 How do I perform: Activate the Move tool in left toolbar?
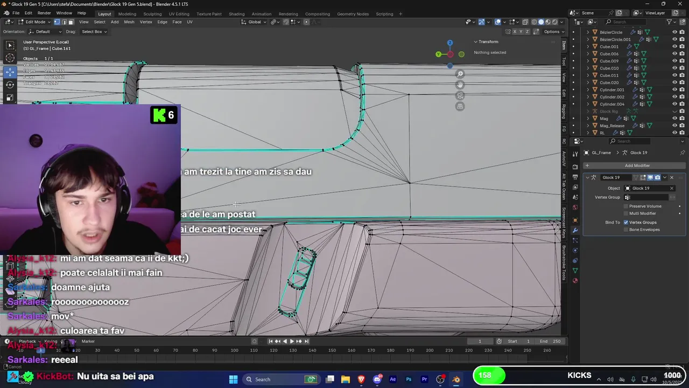click(10, 72)
